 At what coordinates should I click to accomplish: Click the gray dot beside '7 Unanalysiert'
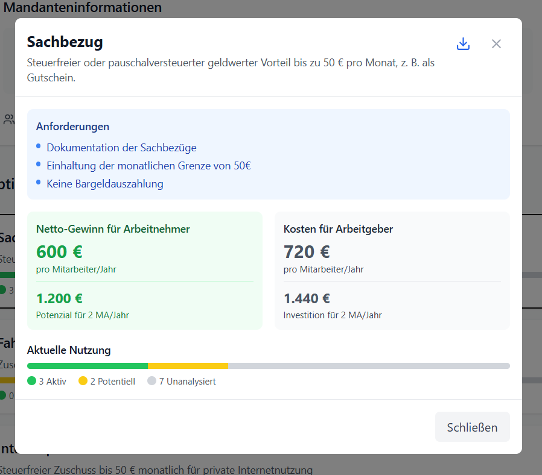pyautogui.click(x=151, y=381)
